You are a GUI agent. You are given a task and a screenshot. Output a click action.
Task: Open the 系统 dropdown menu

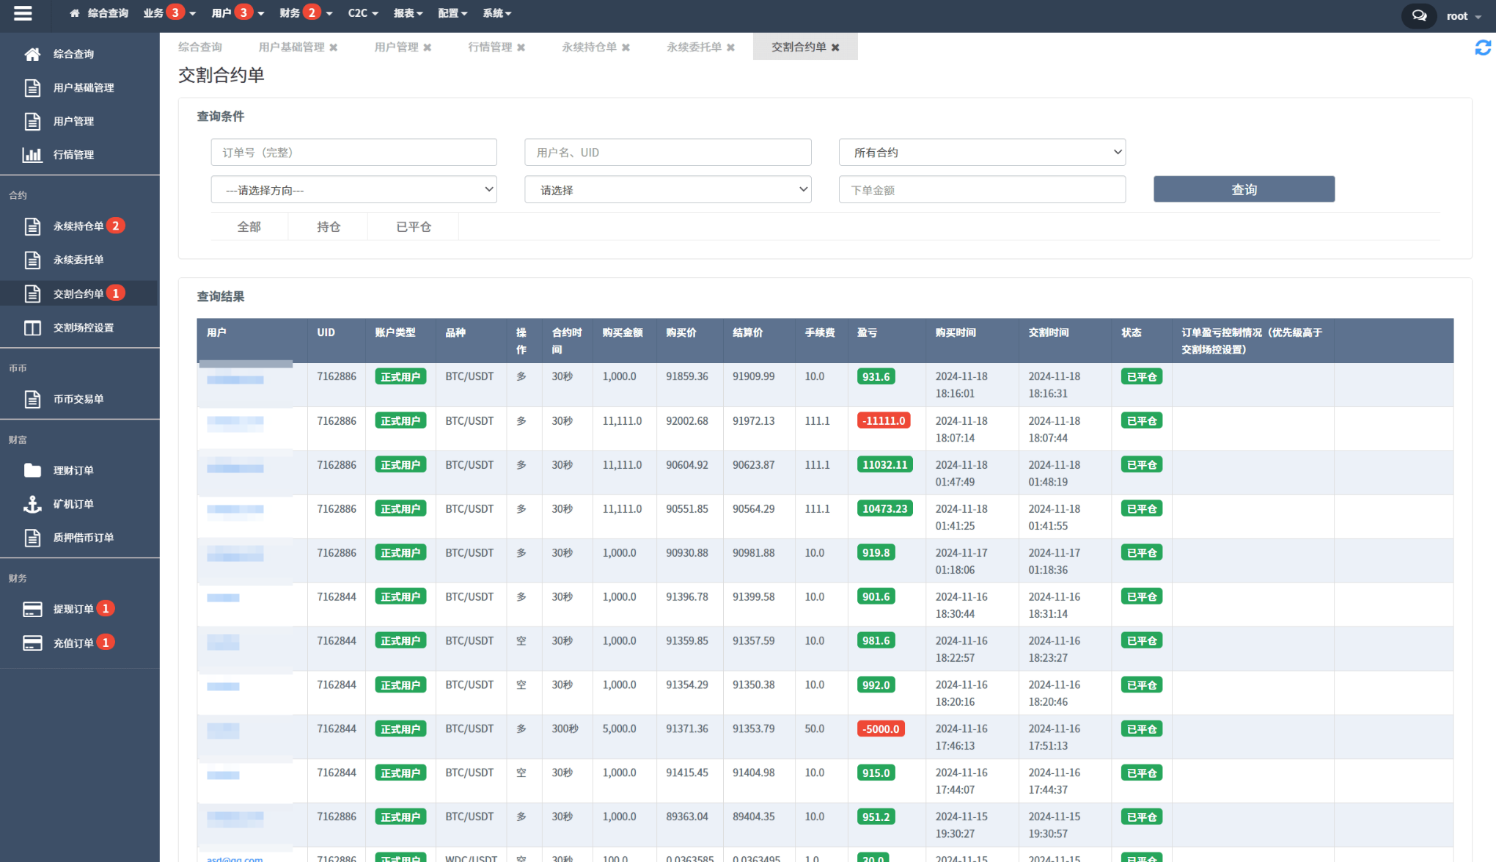click(x=497, y=13)
